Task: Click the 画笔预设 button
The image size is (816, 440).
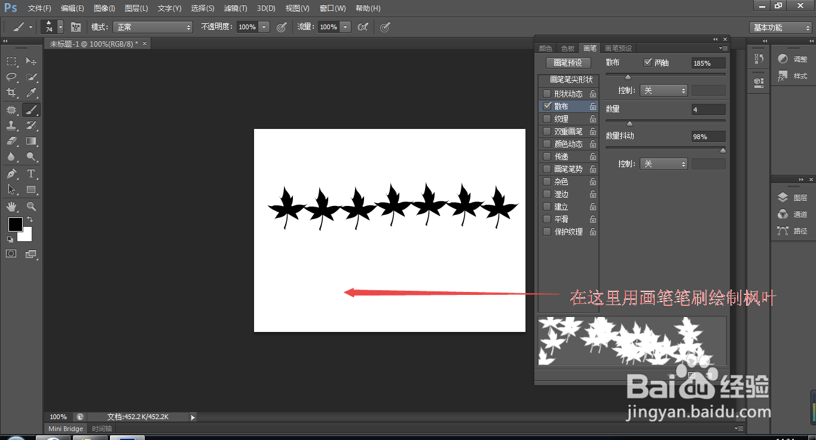Action: (x=568, y=63)
